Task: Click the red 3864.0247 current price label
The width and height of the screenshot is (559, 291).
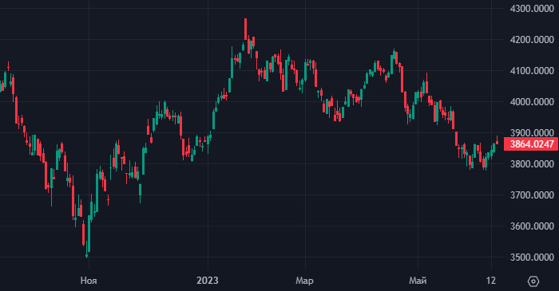Action: point(531,144)
